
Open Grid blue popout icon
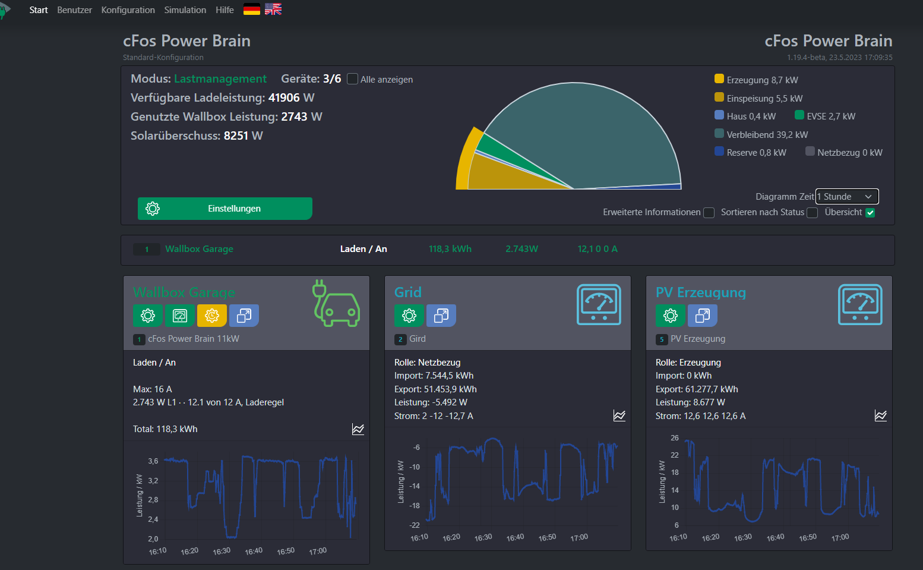click(441, 316)
